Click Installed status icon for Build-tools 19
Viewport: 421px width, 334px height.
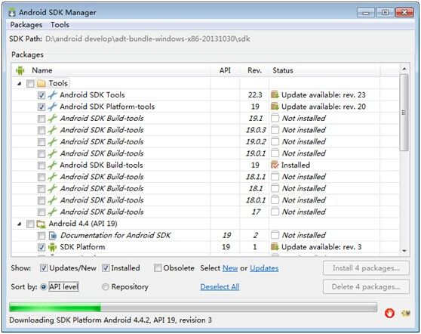275,165
